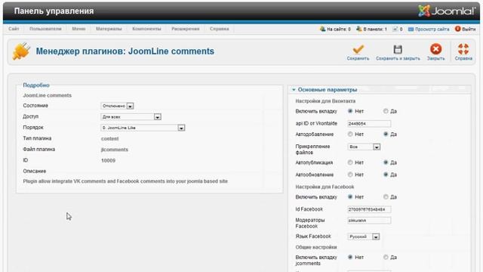Click Закрыть label in toolbar

pos(435,58)
